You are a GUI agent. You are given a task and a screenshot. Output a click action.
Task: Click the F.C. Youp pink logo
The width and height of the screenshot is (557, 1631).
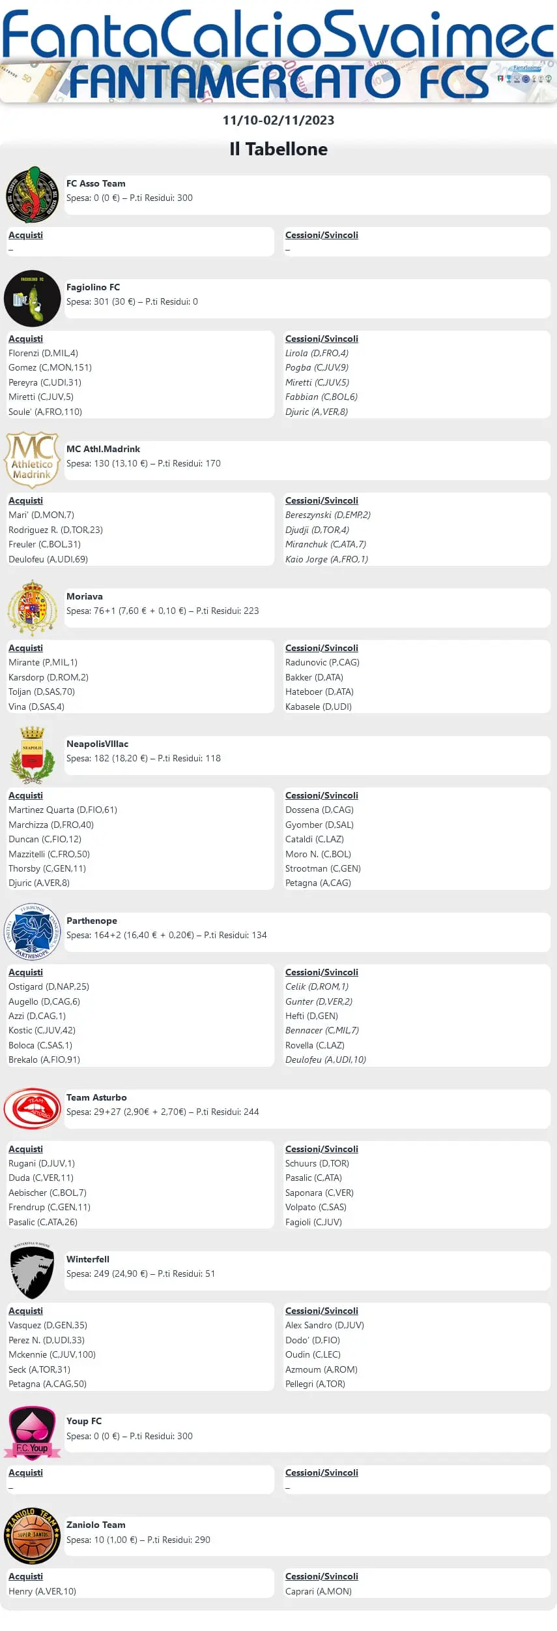(x=32, y=1432)
